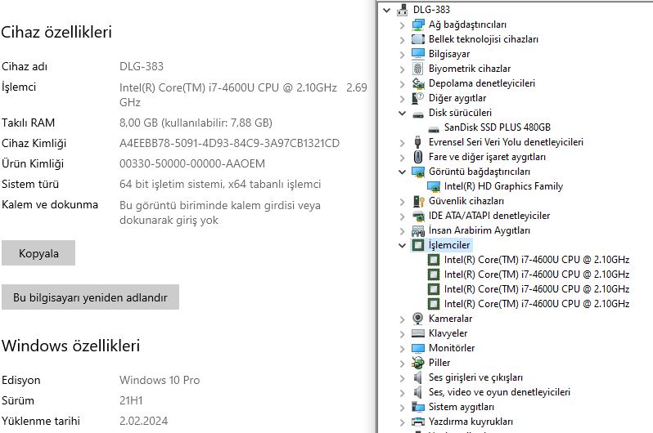Click the Monitörler screen icon
Viewport: 653px width, 433px height.
pos(417,348)
